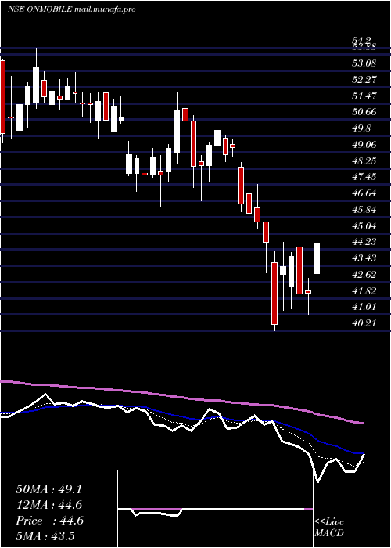This screenshot has width=391, height=548.
Task: Pick the 41.82 price level label
Action: [364, 290]
